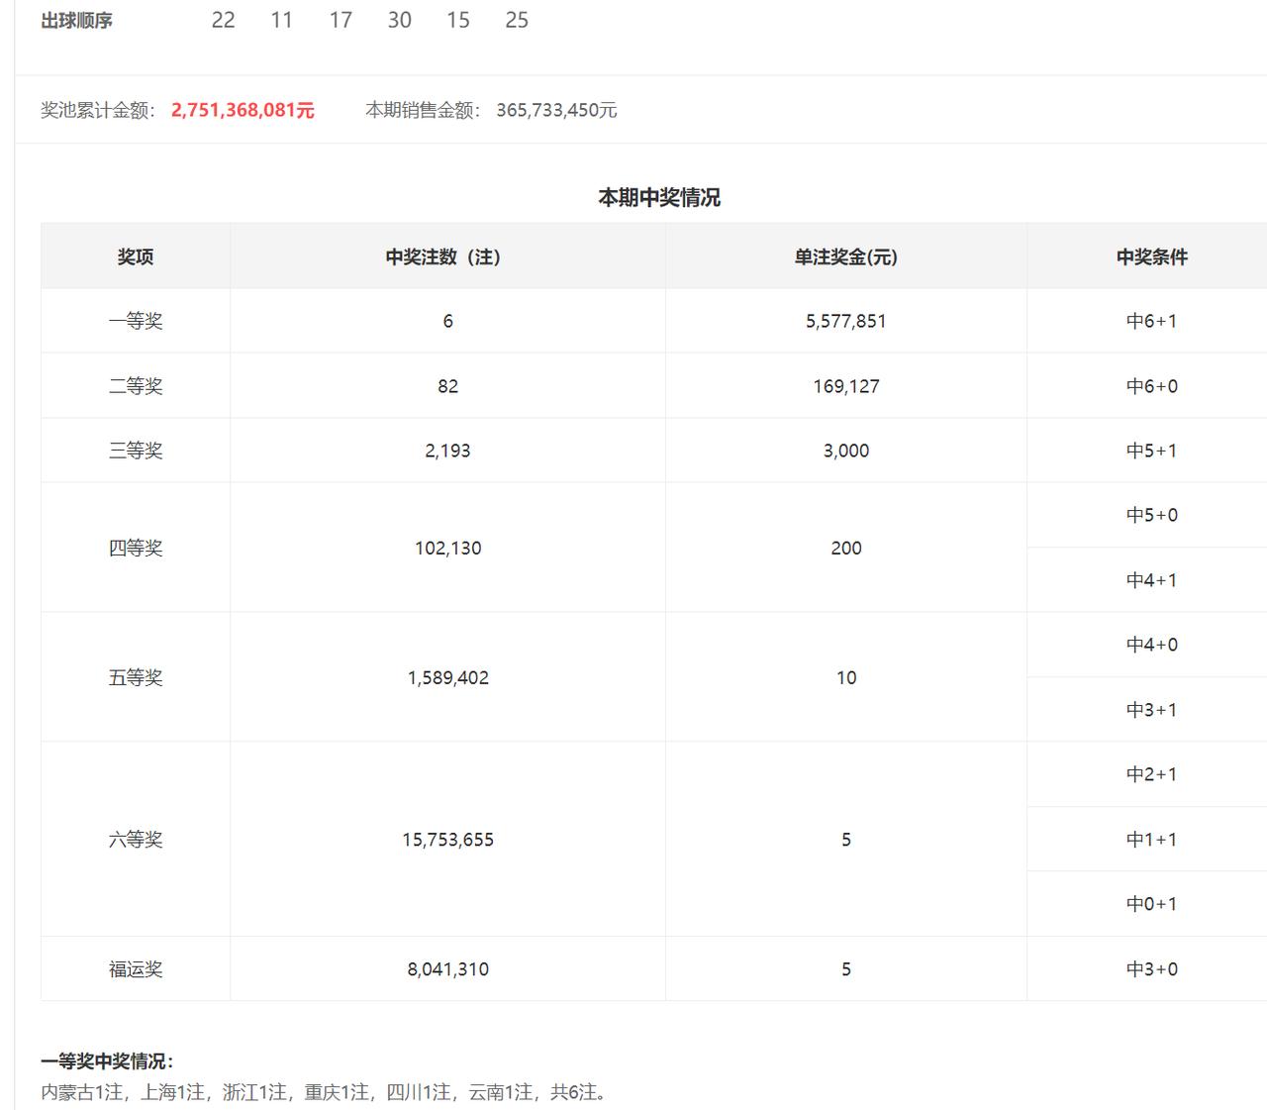Select ball number 17 in draw order
This screenshot has width=1267, height=1110.
point(341,21)
